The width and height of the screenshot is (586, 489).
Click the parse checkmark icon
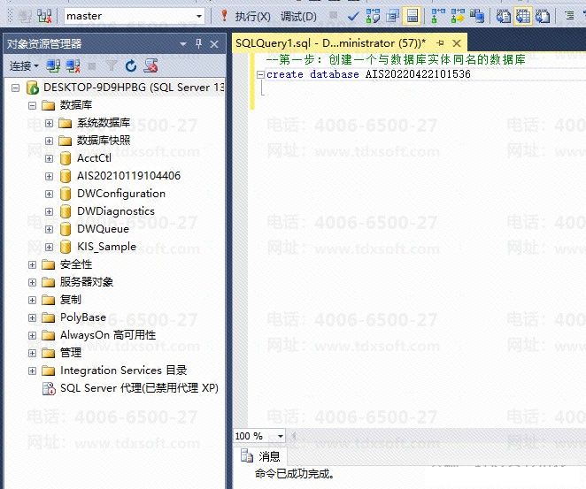tap(353, 16)
